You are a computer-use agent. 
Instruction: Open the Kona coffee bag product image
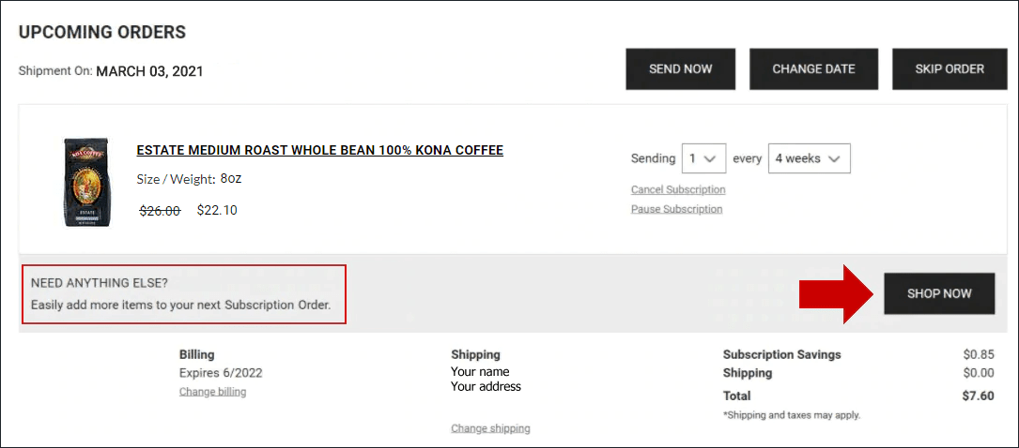89,182
